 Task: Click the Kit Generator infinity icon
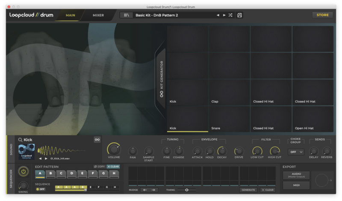pyautogui.click(x=162, y=94)
